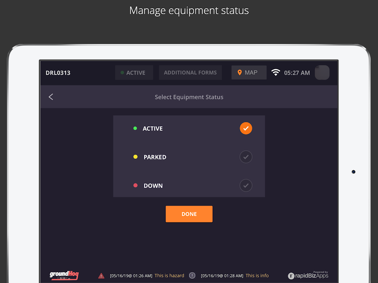
Task: Click the 'This is info' message
Action: [257, 276]
